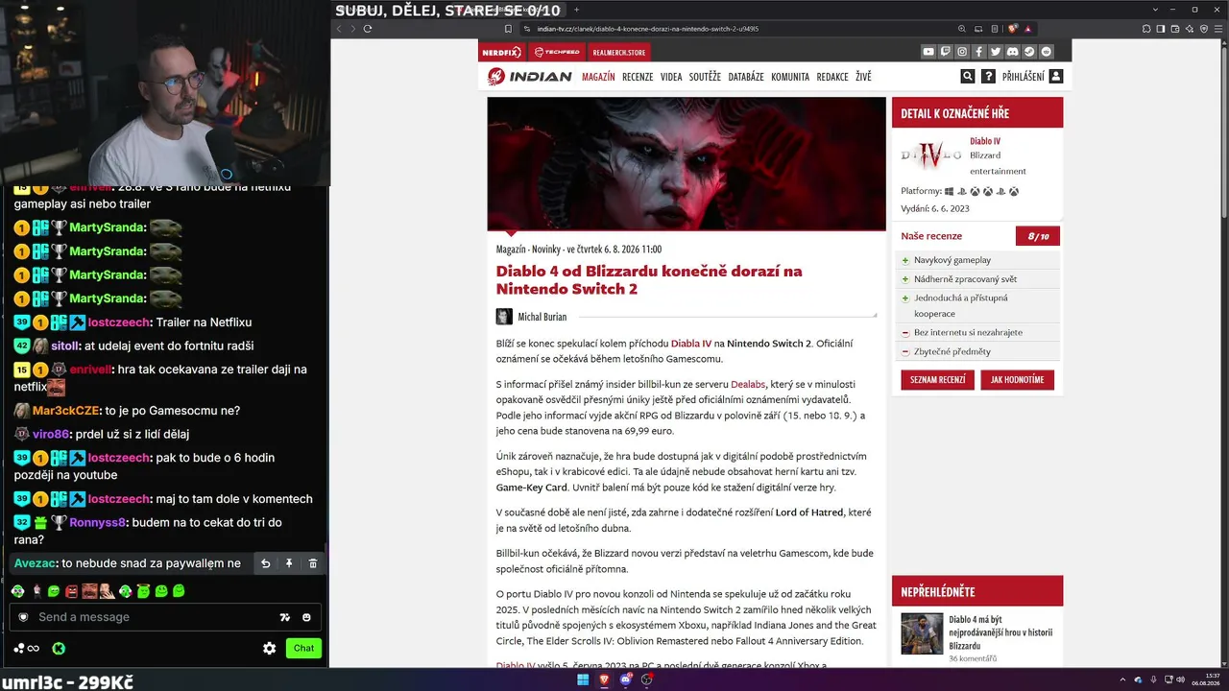This screenshot has width=1229, height=691.
Task: Open the question mark help icon
Action: pos(988,77)
